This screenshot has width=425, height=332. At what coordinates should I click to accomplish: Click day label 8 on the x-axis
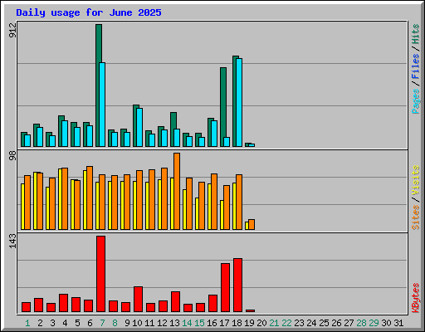click(115, 323)
